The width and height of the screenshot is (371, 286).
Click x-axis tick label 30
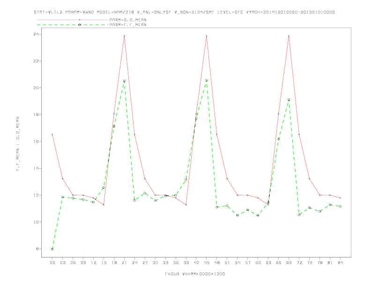(155, 263)
